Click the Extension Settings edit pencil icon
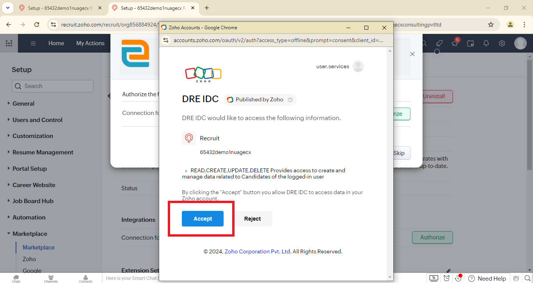 448,271
